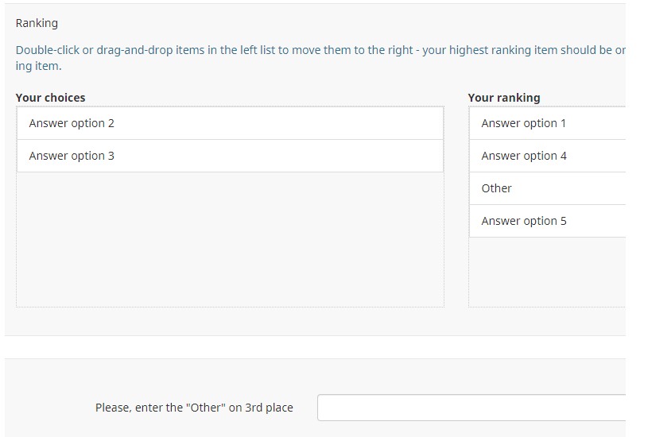Screen dimensions: 648x437
Task: Select Answer option 1 in Your ranking
Action: point(524,123)
